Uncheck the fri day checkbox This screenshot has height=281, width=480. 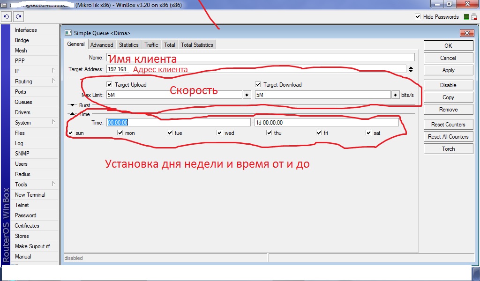tap(319, 133)
